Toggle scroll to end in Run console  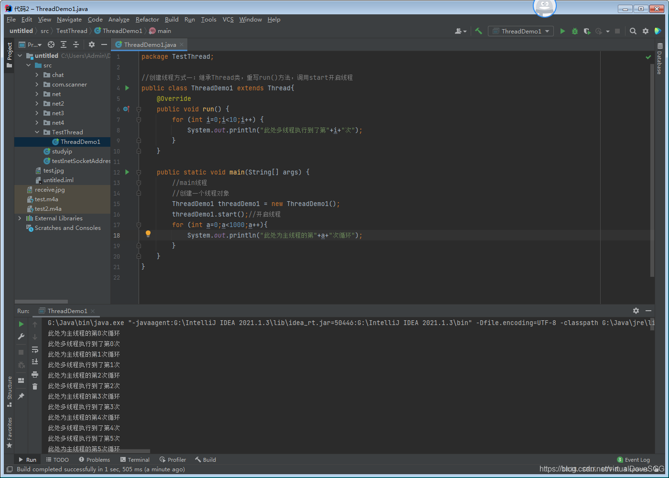pyautogui.click(x=35, y=362)
